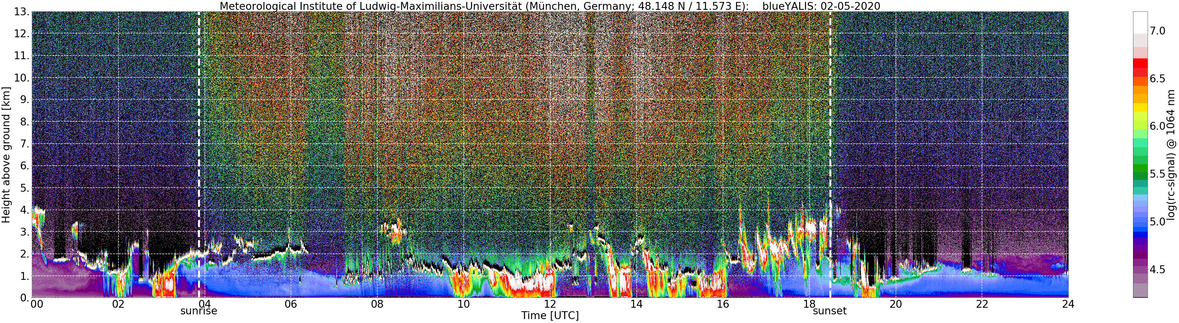Image resolution: width=1179 pixels, height=323 pixels.
Task: Click the 'Time [UTC]' axis label
Action: 550,316
